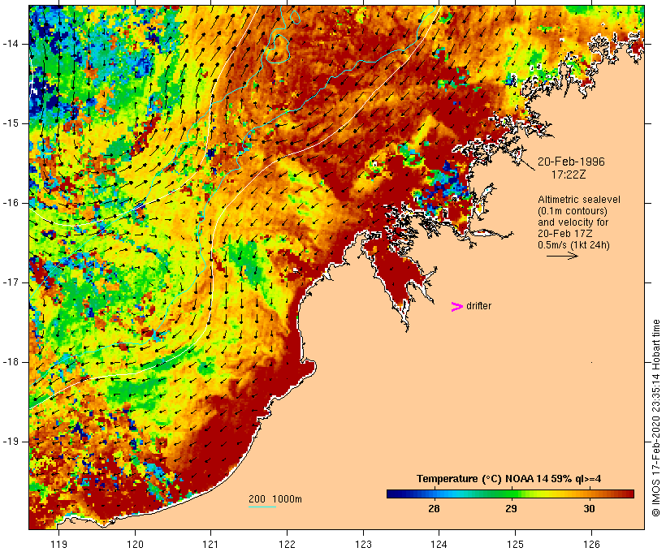
Task: Click the '29' color bar value
Action: (511, 508)
